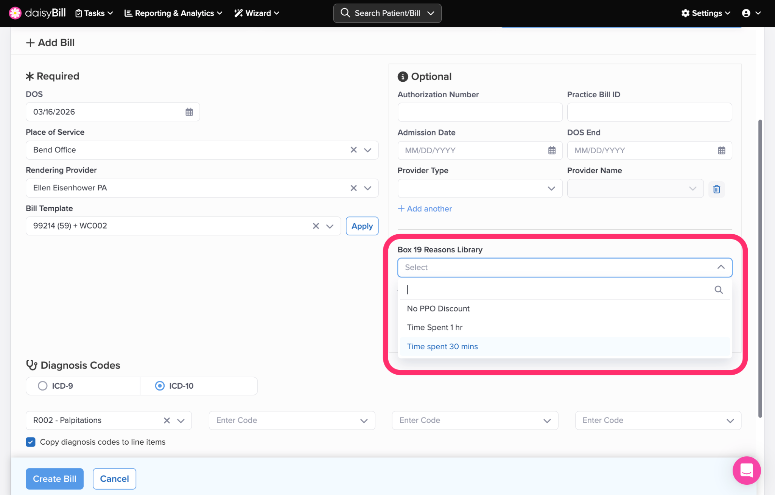
Task: Click the Create Bill button
Action: click(x=54, y=479)
